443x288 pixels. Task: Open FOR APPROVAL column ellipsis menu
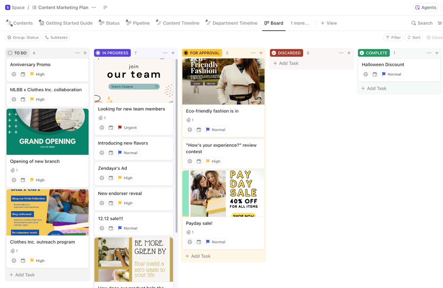coord(253,53)
